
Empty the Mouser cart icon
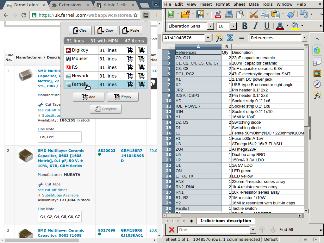141,59
